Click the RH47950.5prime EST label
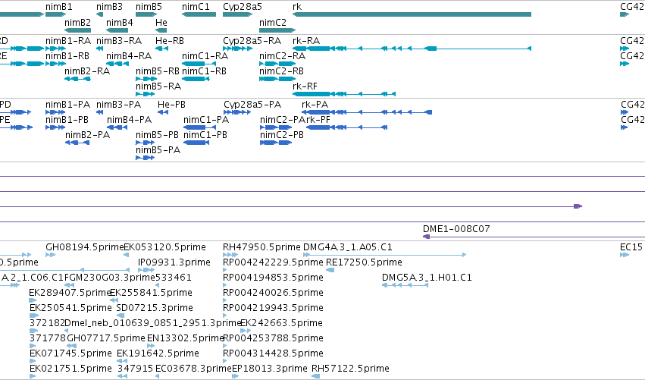The width and height of the screenshot is (645, 380). pyautogui.click(x=261, y=247)
